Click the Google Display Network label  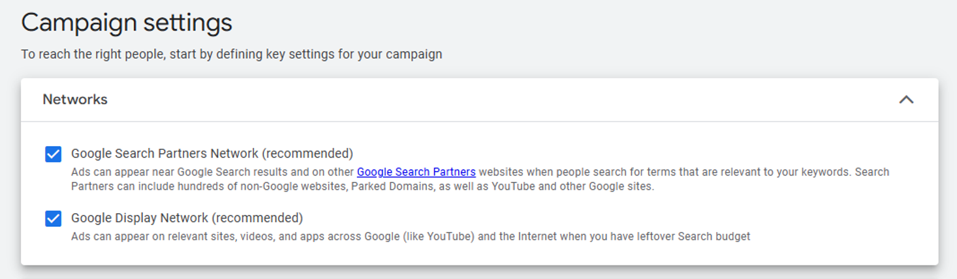140,218
